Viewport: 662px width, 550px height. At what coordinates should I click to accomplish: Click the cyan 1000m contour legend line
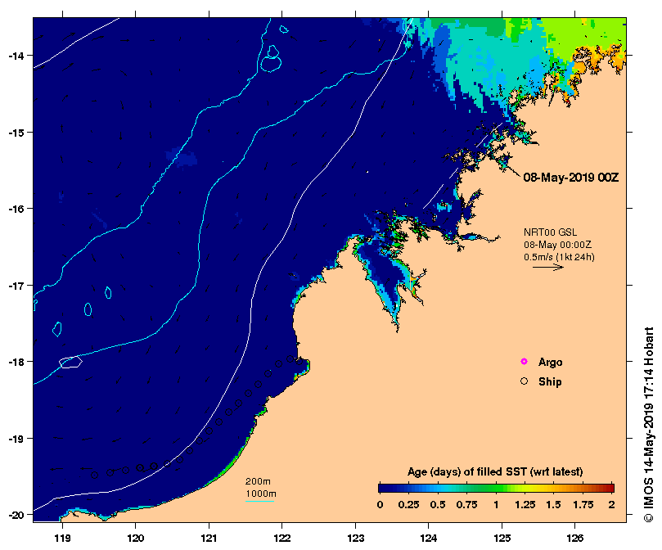(x=259, y=502)
